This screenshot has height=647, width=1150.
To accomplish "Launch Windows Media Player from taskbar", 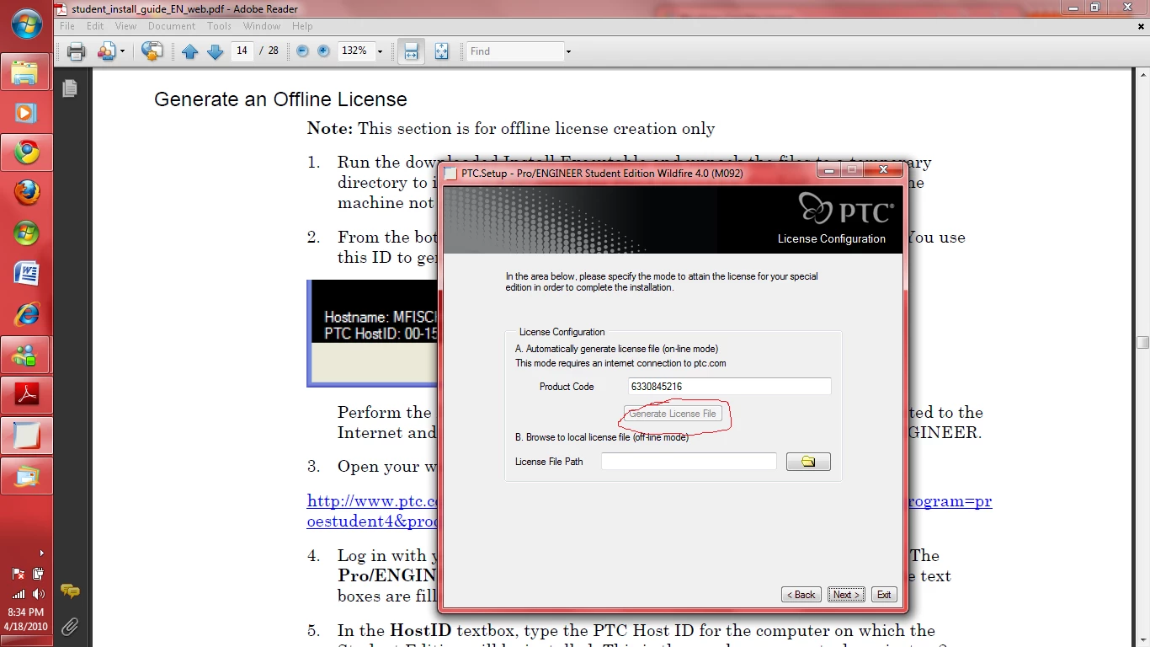I will point(26,112).
